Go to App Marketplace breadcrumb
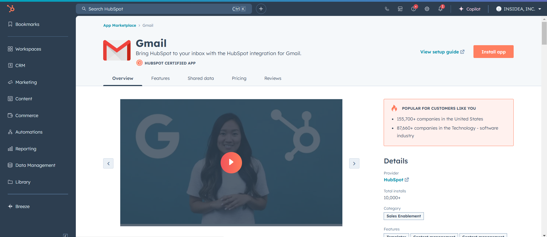This screenshot has height=237, width=547. pyautogui.click(x=120, y=25)
